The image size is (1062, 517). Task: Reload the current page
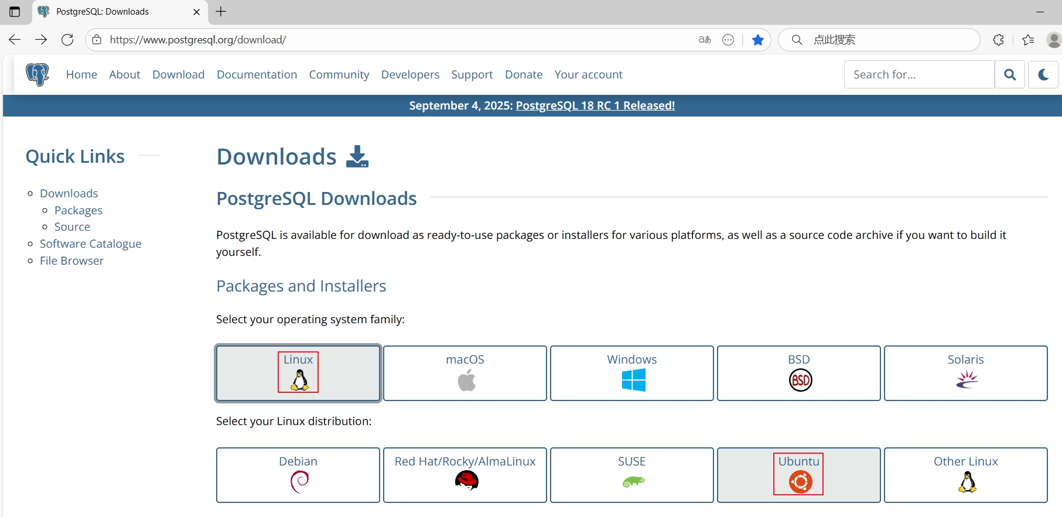(67, 40)
